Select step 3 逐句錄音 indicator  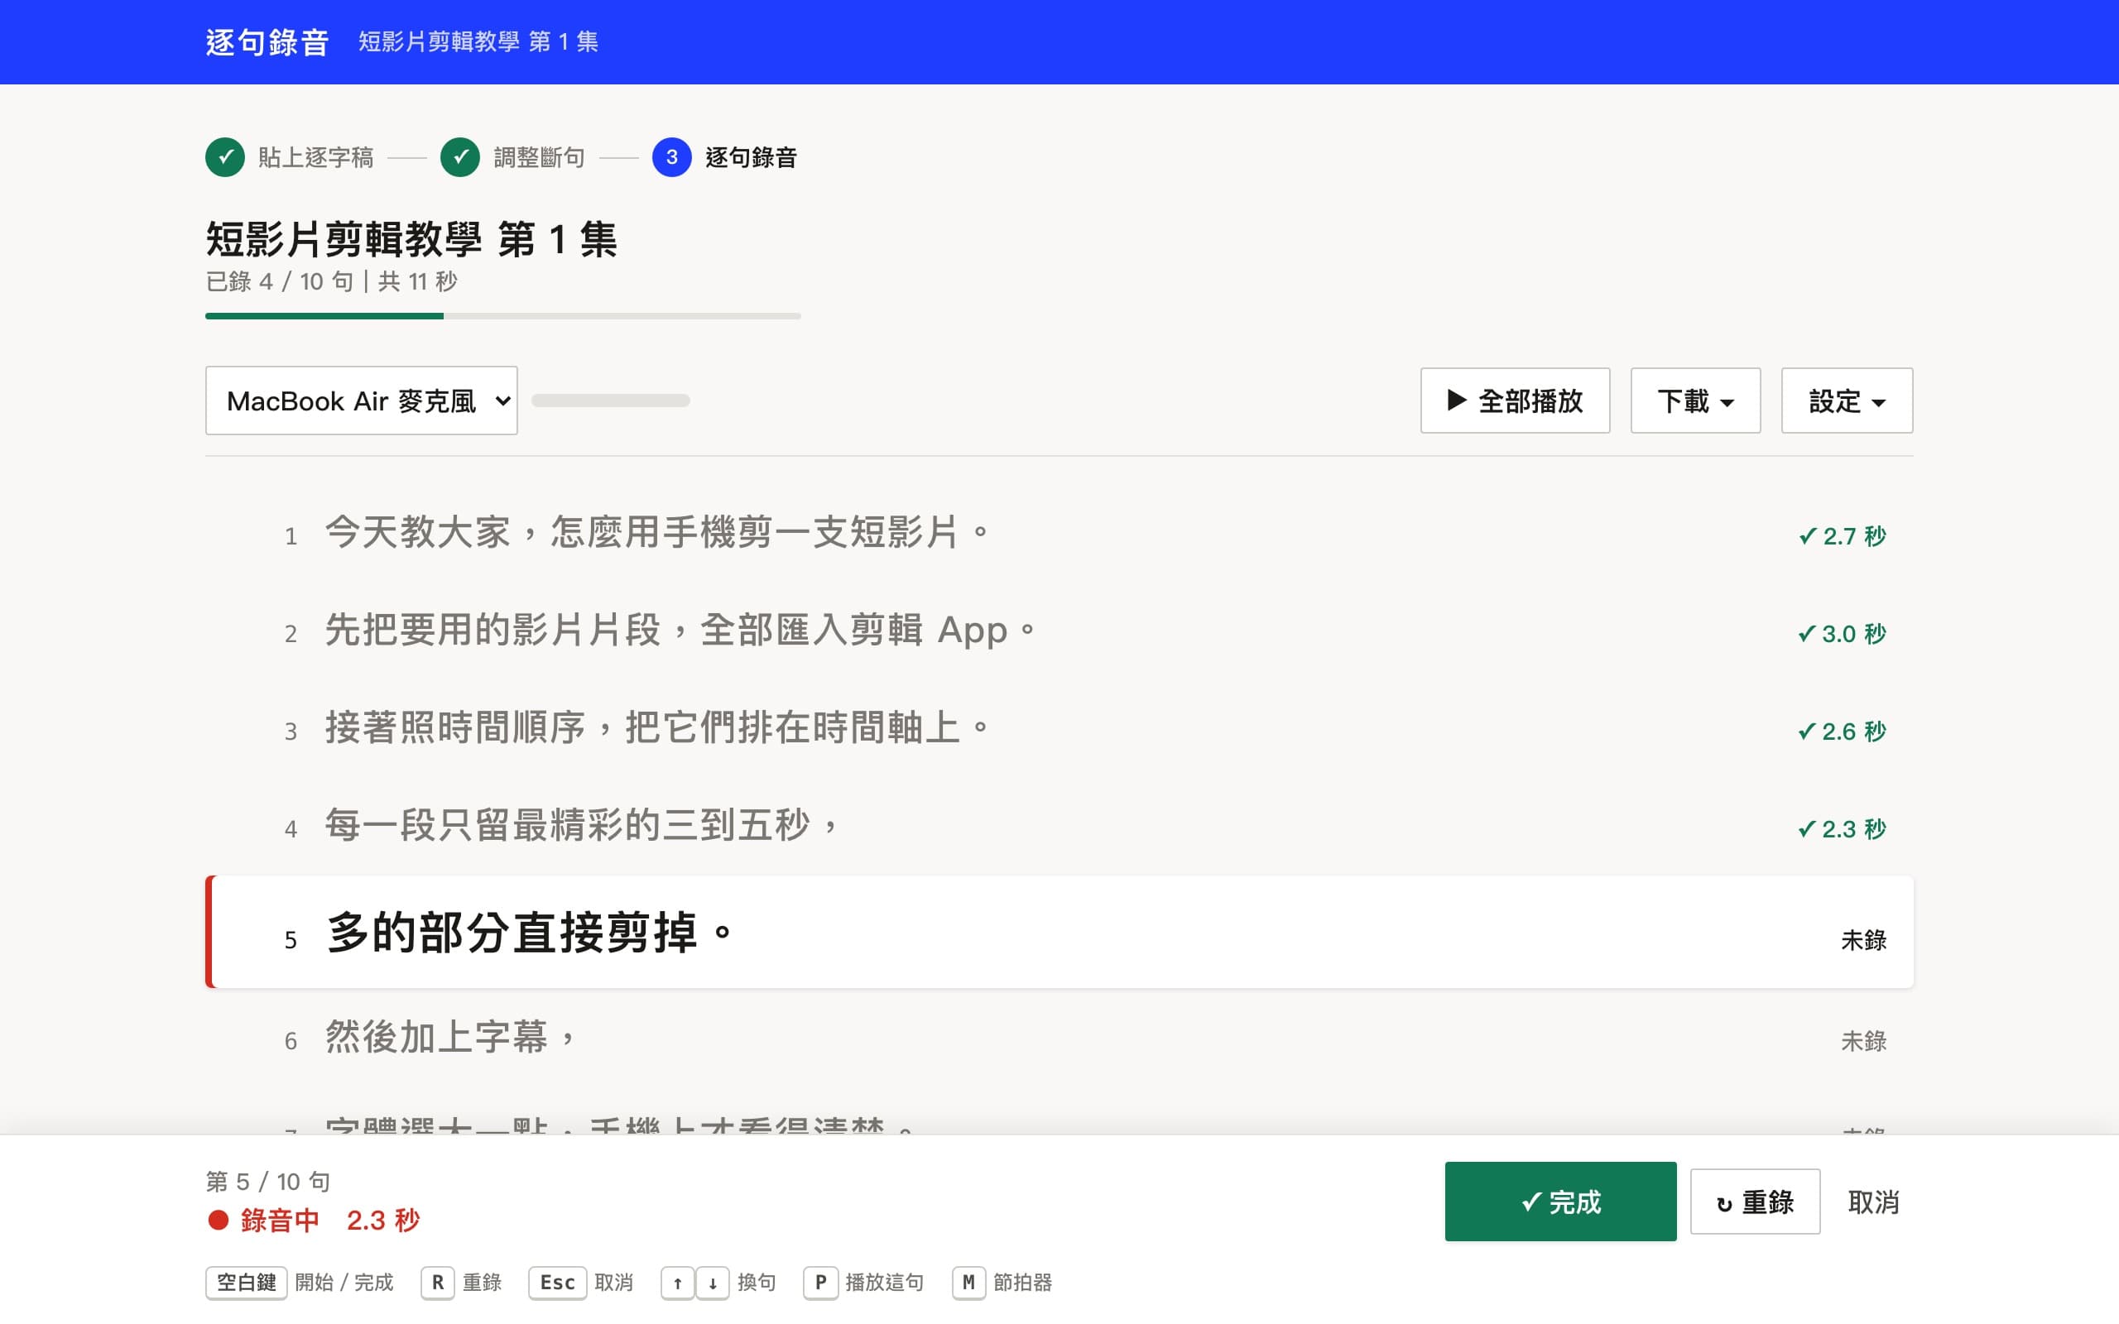(x=725, y=156)
